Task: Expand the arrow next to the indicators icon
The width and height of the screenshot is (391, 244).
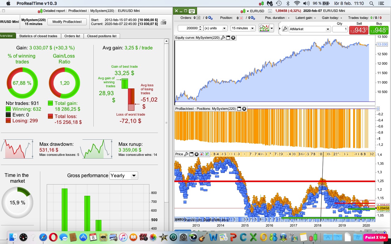Action: pyautogui.click(x=272, y=29)
